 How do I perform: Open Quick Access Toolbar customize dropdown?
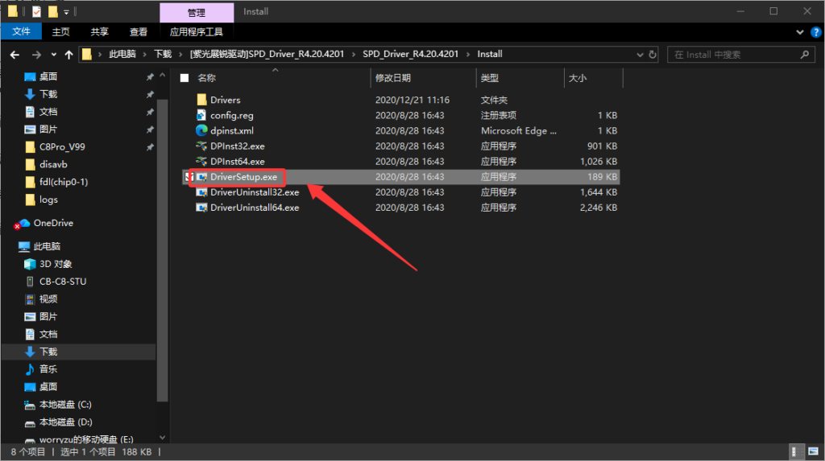[66, 11]
